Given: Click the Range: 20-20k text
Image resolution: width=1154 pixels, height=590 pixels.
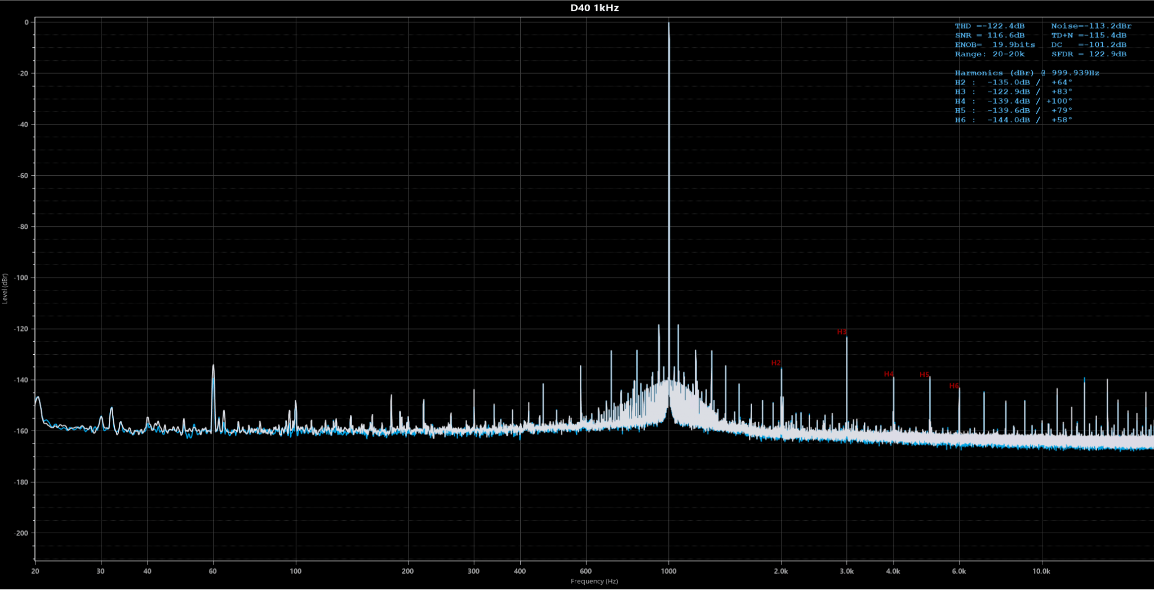Looking at the screenshot, I should tap(989, 54).
